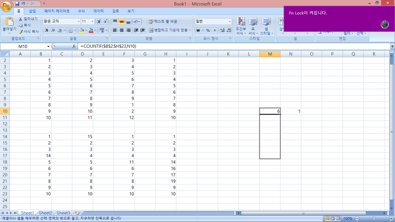Open the text orientation options

point(137,22)
